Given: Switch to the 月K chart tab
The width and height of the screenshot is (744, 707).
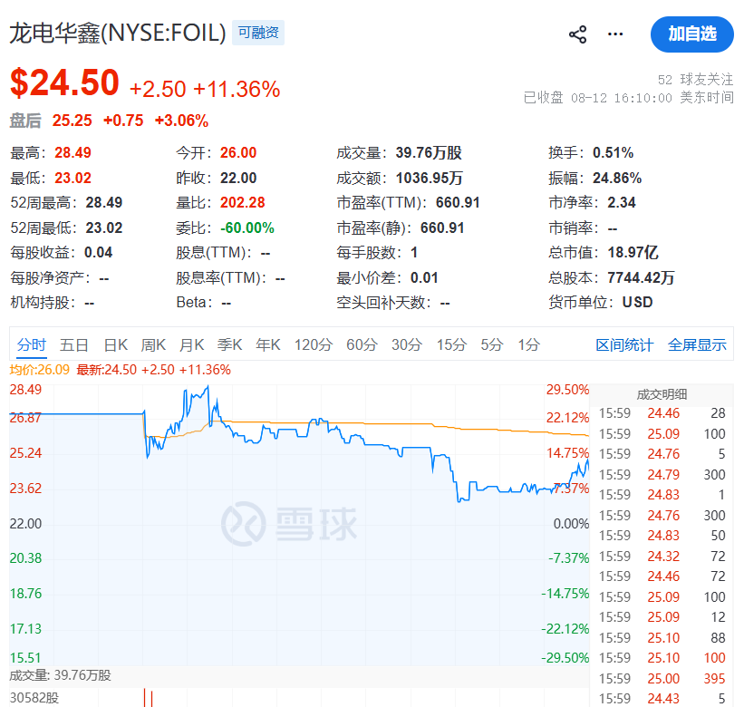Looking at the screenshot, I should pos(192,344).
